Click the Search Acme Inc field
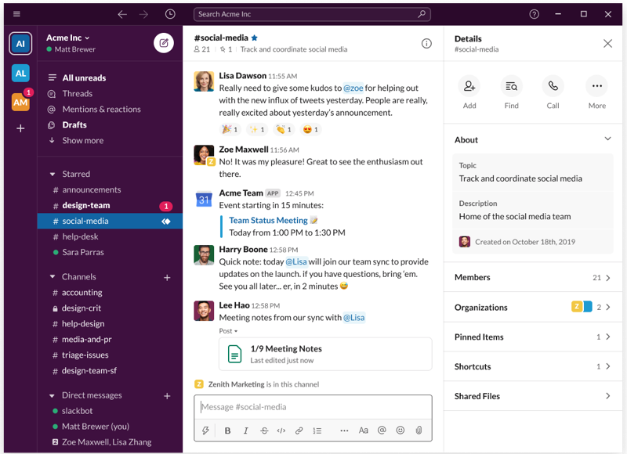Viewport: 627px width, 454px height. 312,14
